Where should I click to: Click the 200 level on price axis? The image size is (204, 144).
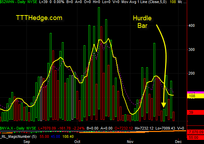click(192, 73)
